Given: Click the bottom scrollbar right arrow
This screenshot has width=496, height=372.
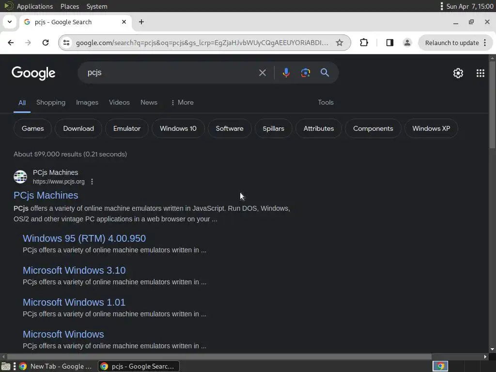Looking at the screenshot, I should point(485,356).
